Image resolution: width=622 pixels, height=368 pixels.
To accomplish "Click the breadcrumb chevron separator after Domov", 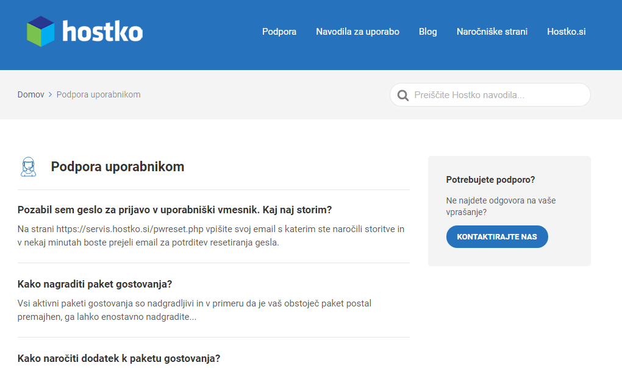I will 51,94.
